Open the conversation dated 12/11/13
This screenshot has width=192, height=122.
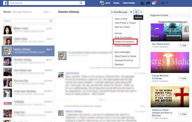pos(28,82)
